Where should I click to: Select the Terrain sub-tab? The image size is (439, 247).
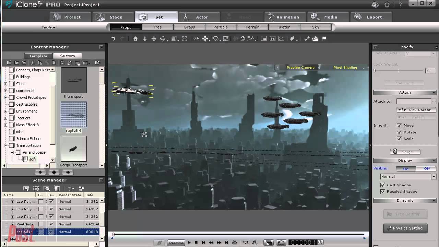tap(252, 27)
